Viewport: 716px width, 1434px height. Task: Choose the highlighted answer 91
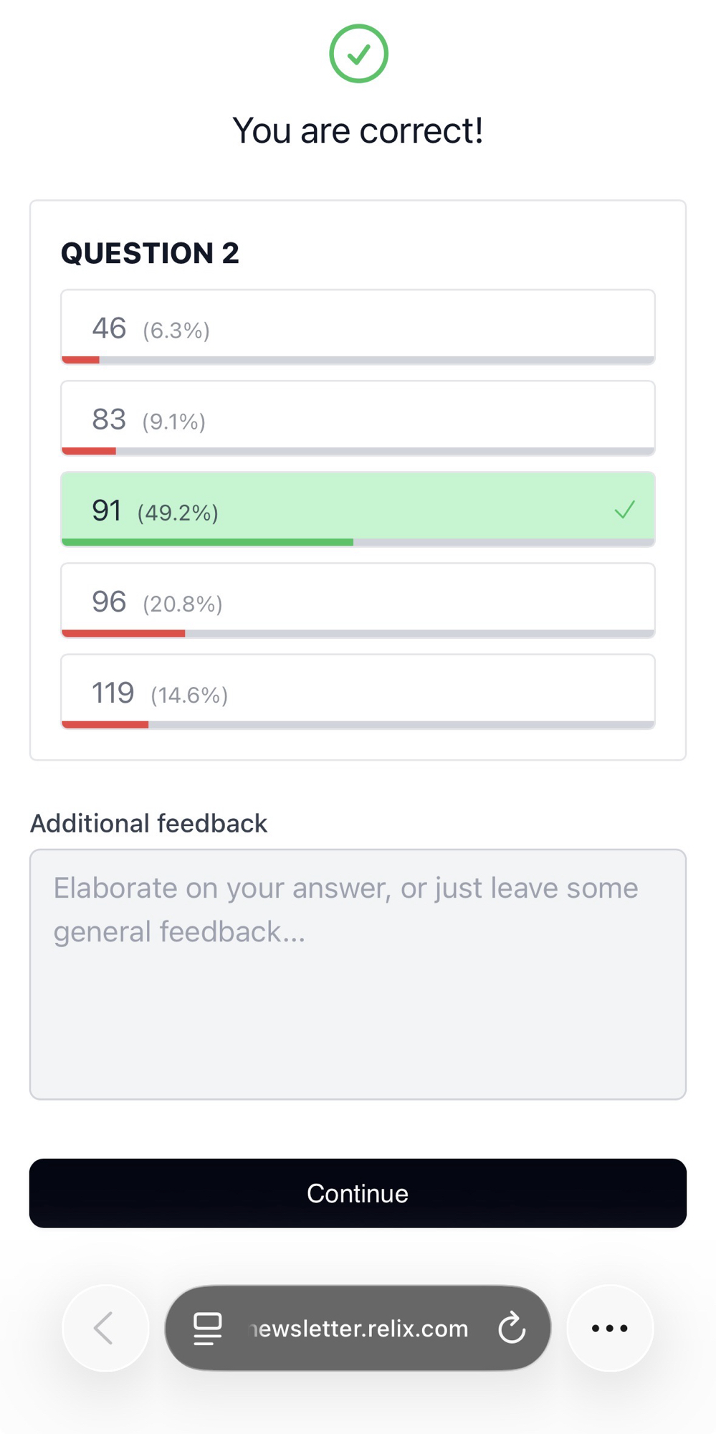coord(358,508)
